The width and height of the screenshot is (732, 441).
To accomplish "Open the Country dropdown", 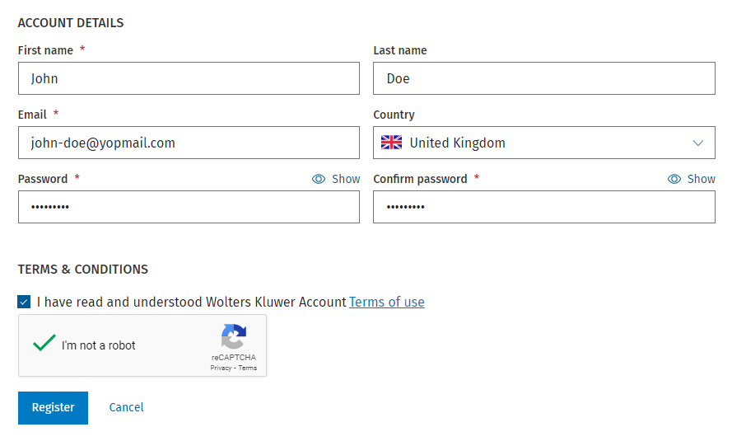I will pos(544,143).
